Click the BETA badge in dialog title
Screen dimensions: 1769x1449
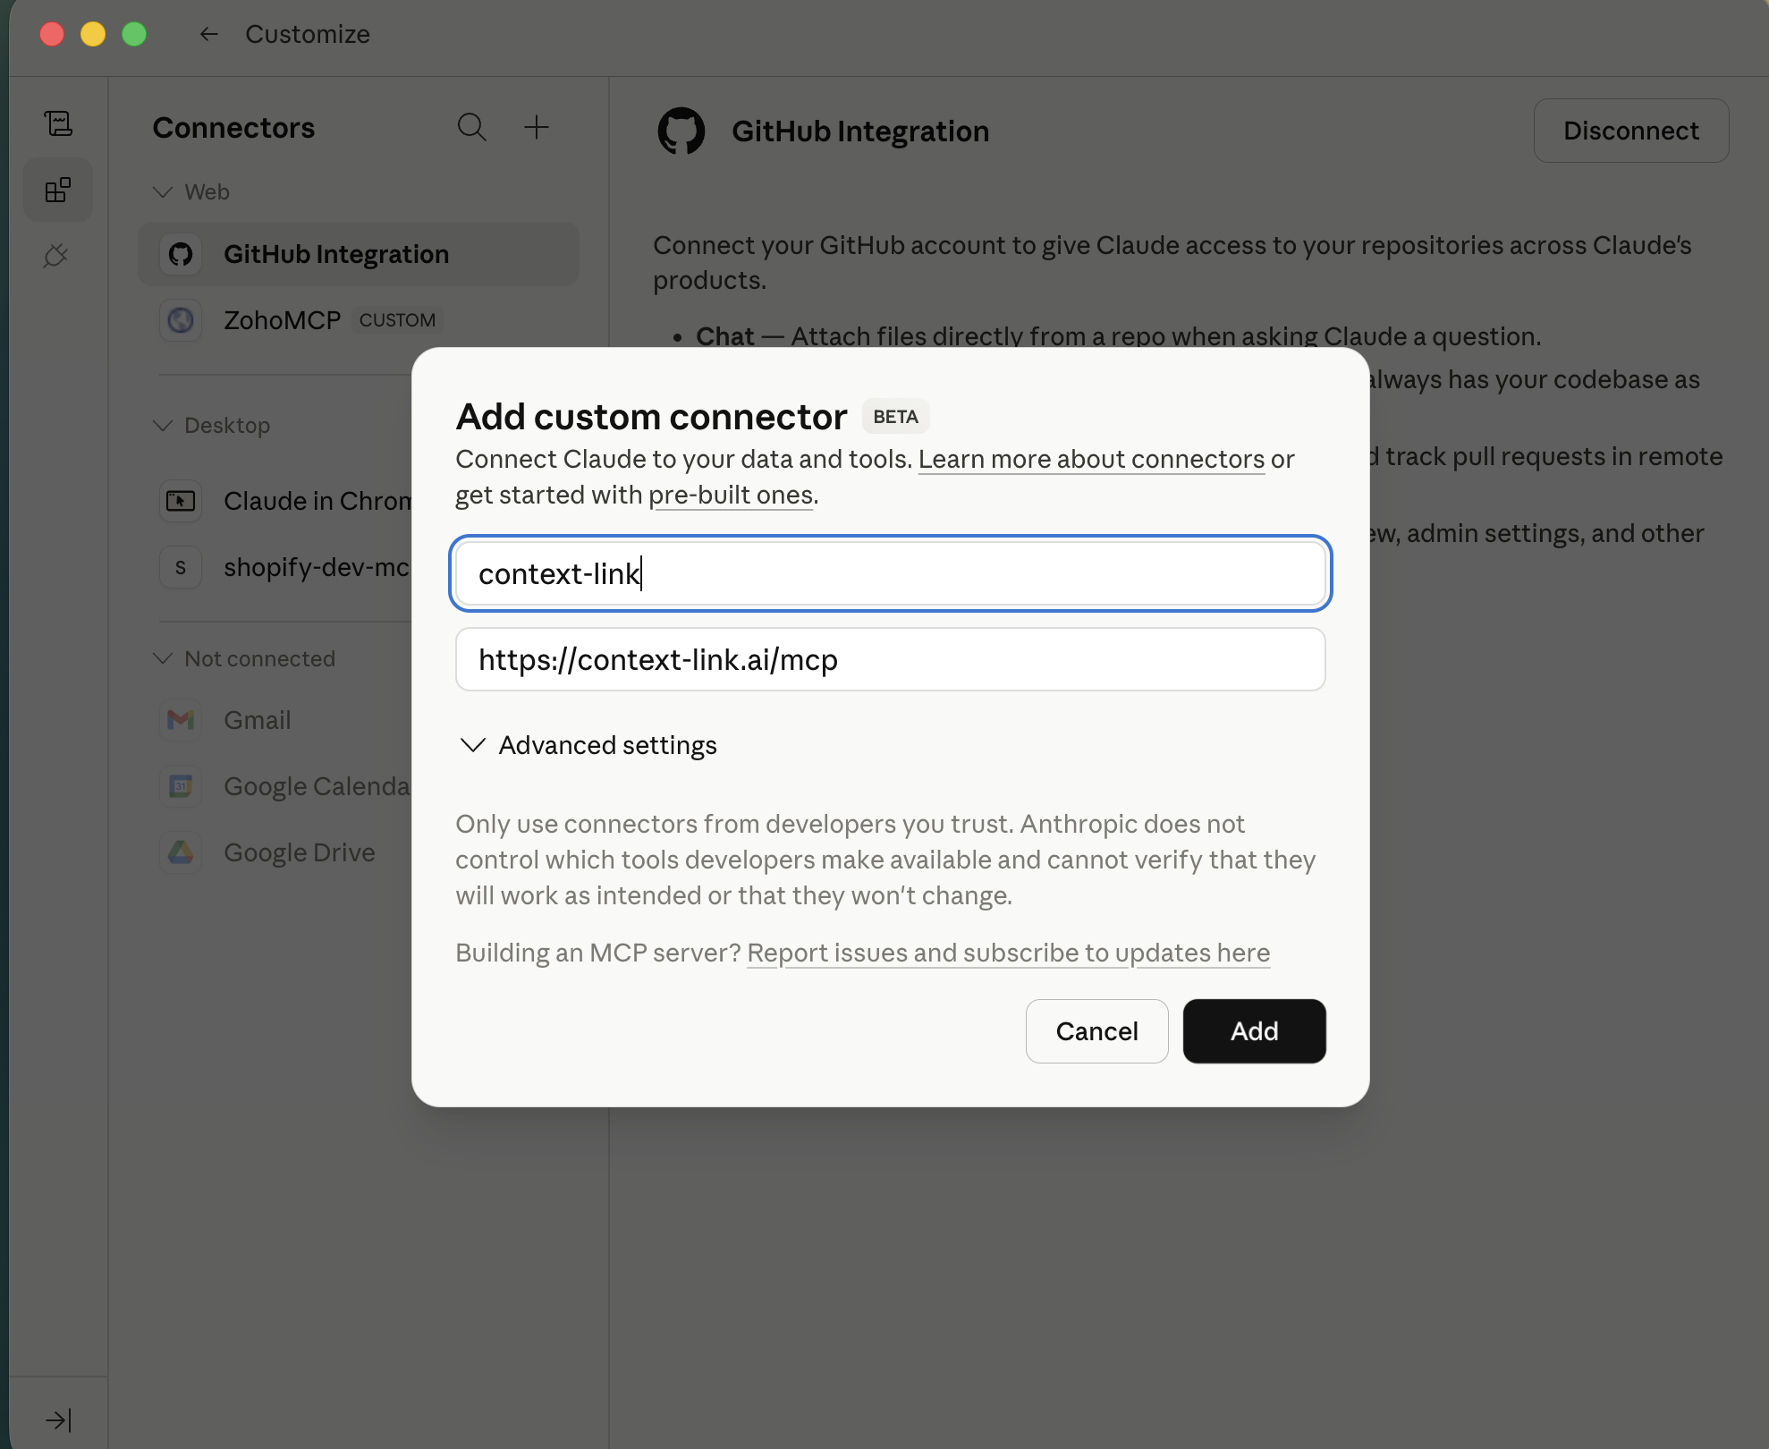(x=895, y=417)
